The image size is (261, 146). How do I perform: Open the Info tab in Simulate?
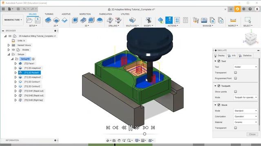(x=232, y=56)
